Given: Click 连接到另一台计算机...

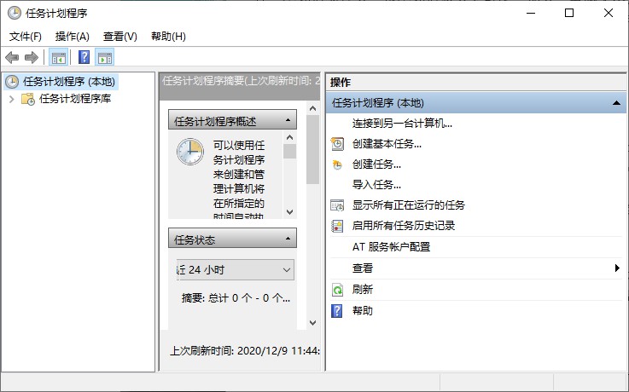Looking at the screenshot, I should (402, 123).
